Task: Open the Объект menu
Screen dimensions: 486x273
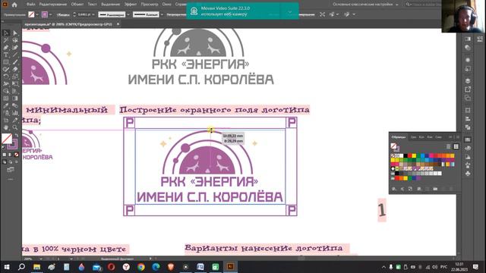Action: pyautogui.click(x=77, y=5)
